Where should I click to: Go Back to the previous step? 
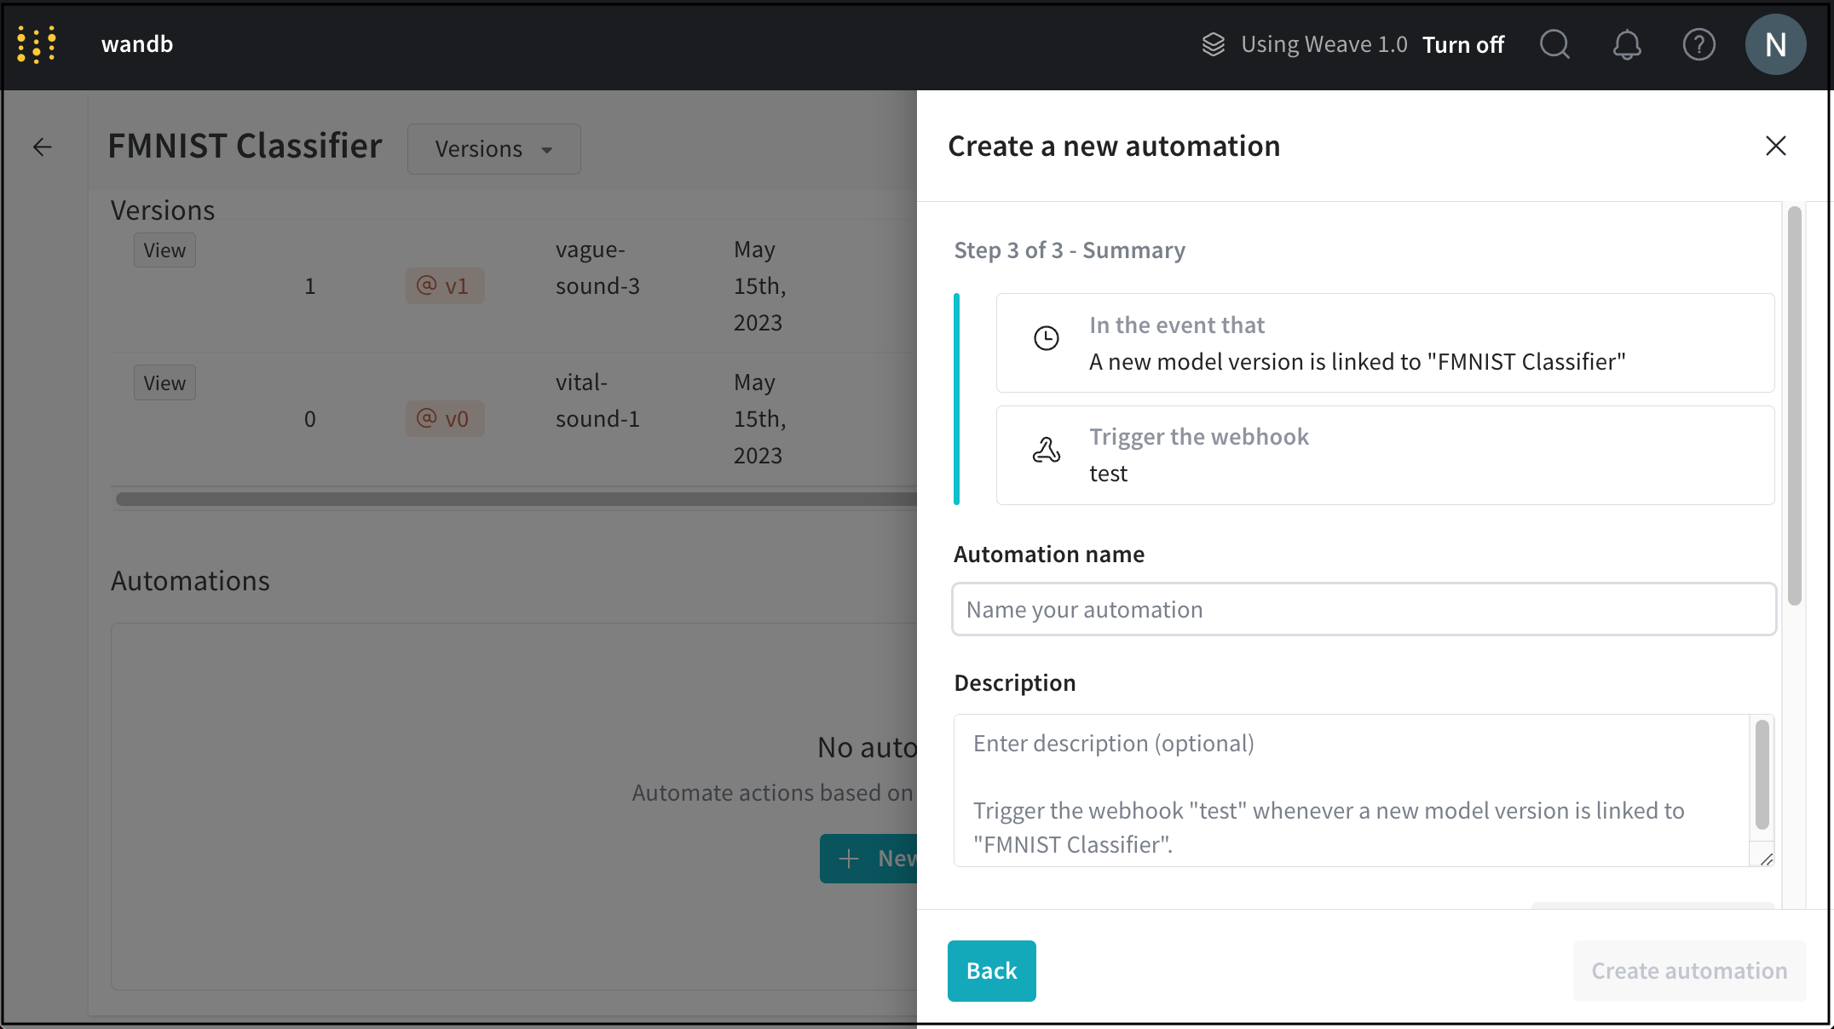pos(991,971)
